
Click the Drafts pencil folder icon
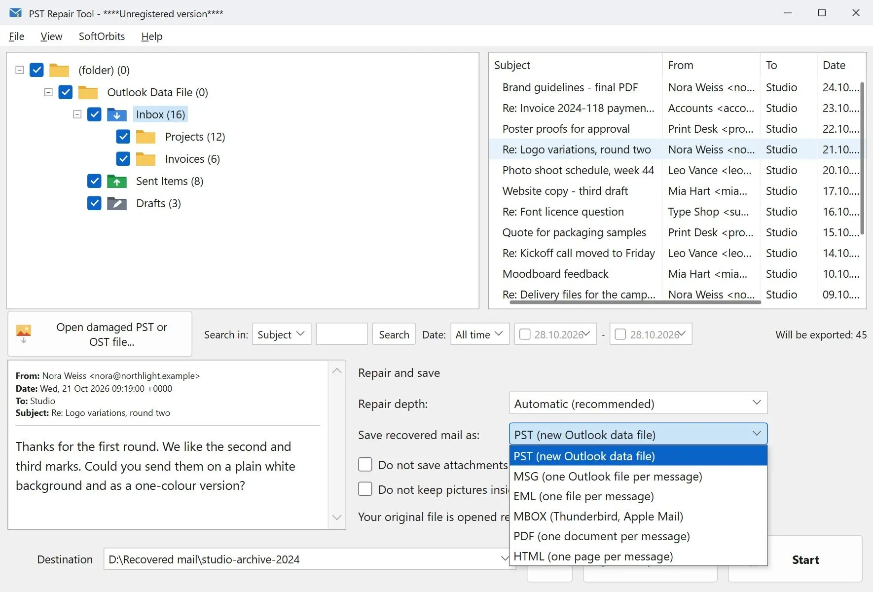(x=117, y=203)
